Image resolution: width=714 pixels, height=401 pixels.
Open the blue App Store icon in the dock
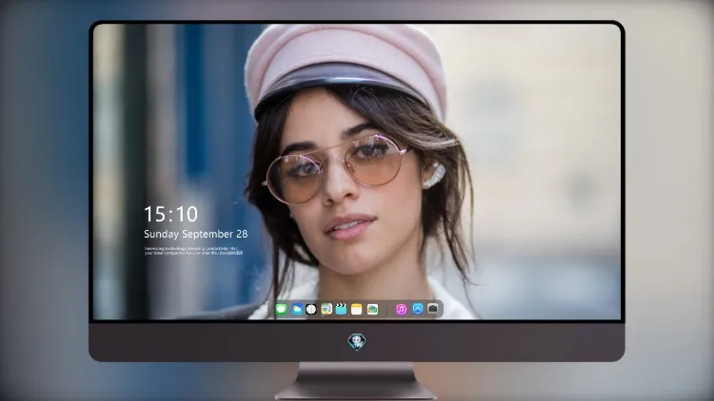tap(418, 309)
